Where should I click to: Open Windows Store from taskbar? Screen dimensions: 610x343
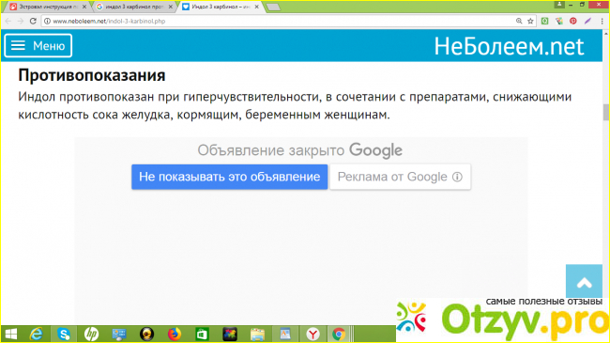[x=202, y=334]
